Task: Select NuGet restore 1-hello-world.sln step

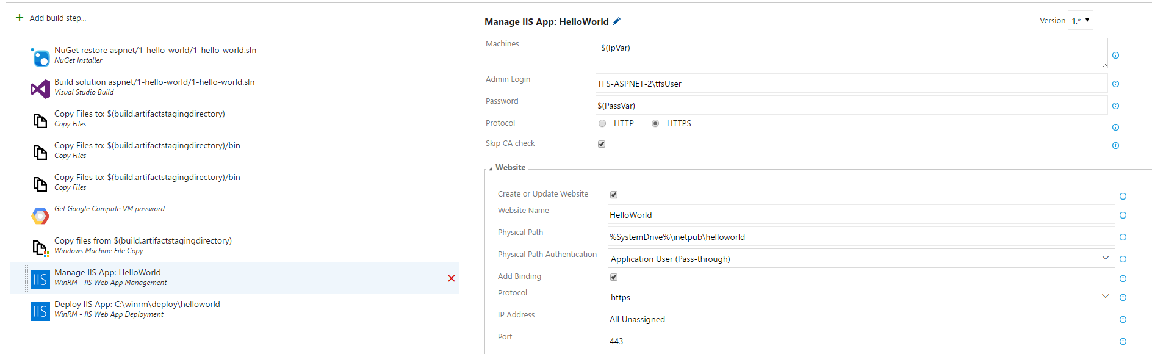Action: click(x=155, y=51)
